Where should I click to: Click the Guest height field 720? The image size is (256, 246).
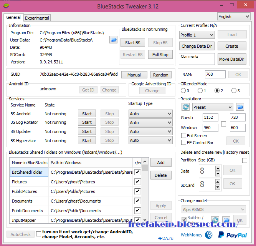point(238,117)
